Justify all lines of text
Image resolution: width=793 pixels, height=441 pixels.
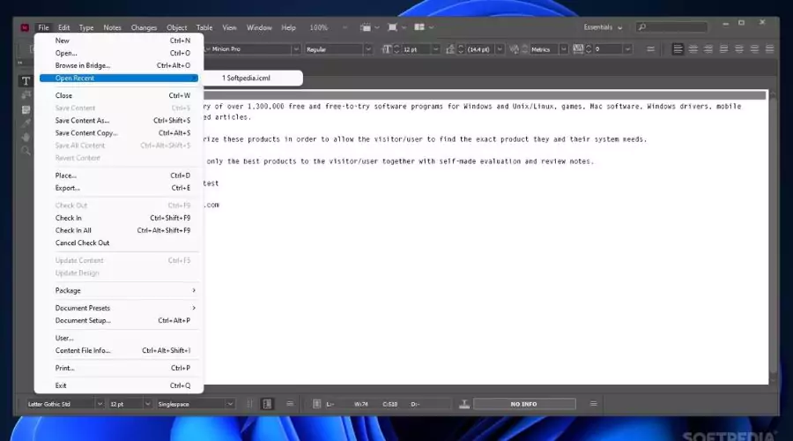(x=770, y=49)
